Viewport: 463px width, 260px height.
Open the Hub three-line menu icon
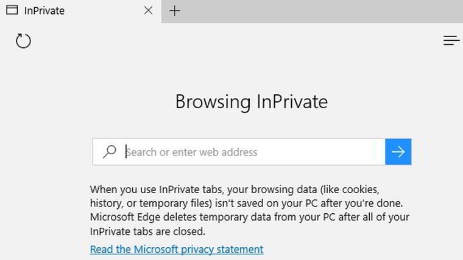click(451, 41)
